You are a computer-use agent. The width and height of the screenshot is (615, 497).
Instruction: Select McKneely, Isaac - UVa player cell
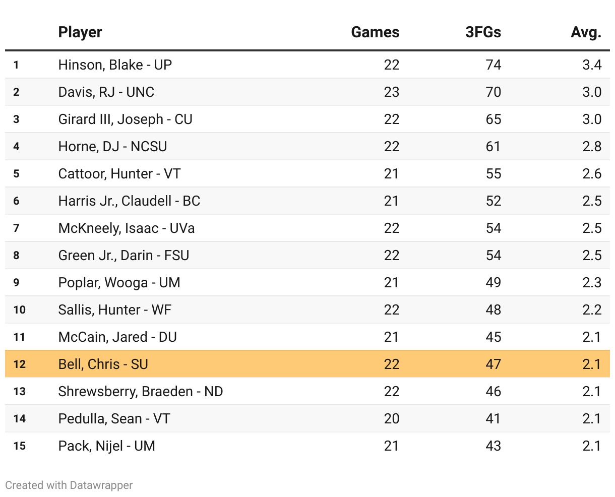(127, 228)
